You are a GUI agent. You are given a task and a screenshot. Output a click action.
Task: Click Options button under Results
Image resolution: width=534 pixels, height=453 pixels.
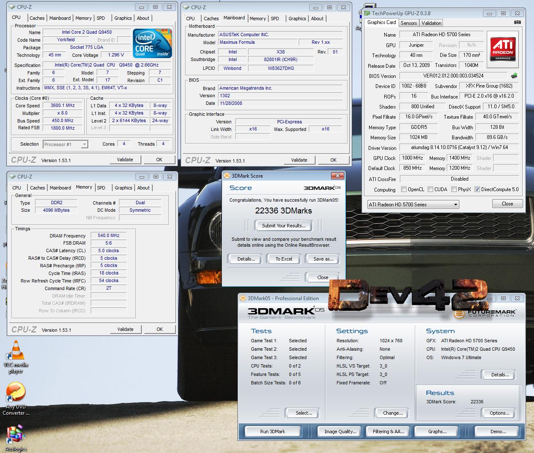(x=499, y=413)
